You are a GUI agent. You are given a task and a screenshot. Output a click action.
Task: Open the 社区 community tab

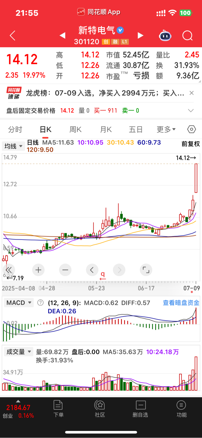[x=100, y=409]
